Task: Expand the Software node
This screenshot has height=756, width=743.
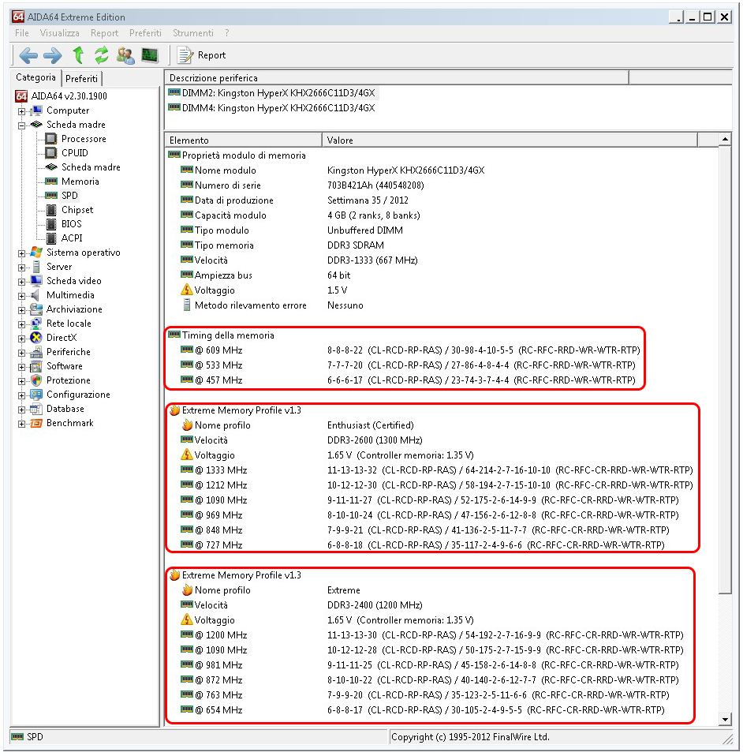Action: click(x=21, y=367)
